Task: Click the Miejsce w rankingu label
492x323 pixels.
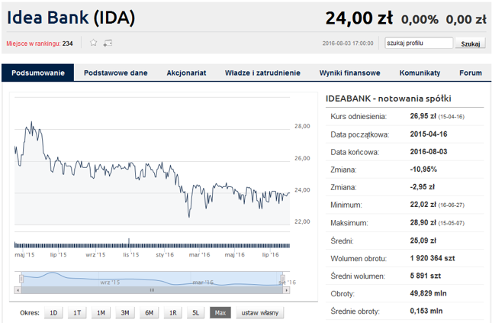Action: click(x=34, y=44)
